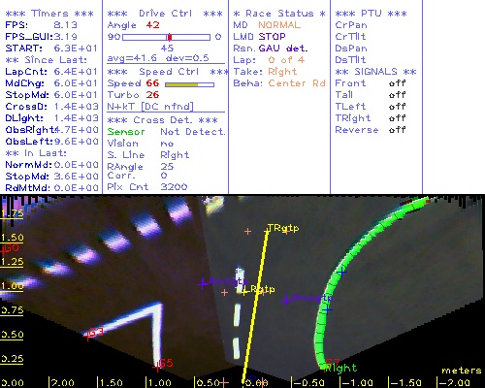
Task: Click the N+kT [DC nfnd] status text
Action: (150, 107)
